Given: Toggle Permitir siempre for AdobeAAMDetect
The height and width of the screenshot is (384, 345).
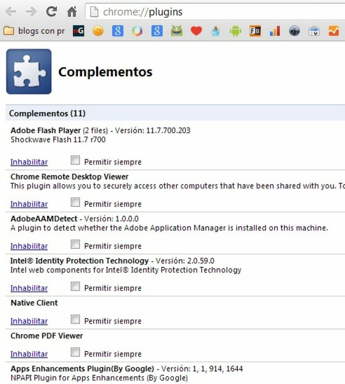Looking at the screenshot, I should click(76, 245).
